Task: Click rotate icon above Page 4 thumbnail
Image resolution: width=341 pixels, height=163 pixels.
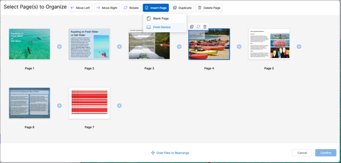Action: [x=198, y=27]
